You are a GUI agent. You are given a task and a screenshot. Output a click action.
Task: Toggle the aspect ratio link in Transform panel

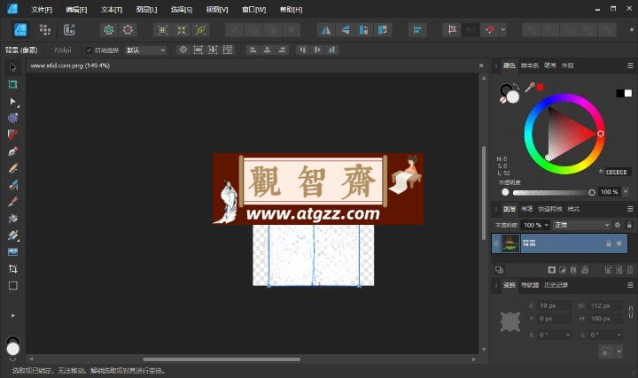point(631,312)
